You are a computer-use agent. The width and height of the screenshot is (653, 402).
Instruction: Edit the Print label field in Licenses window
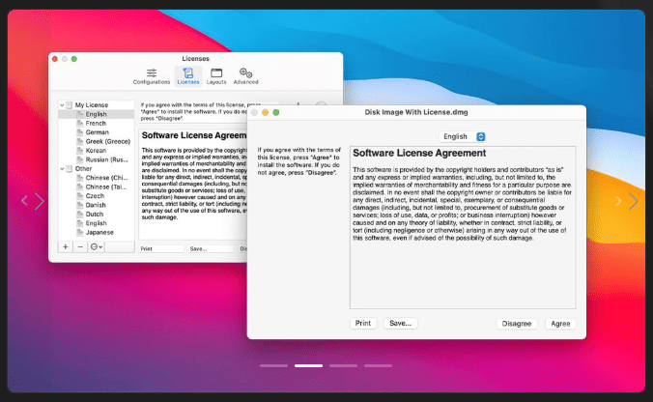point(161,248)
